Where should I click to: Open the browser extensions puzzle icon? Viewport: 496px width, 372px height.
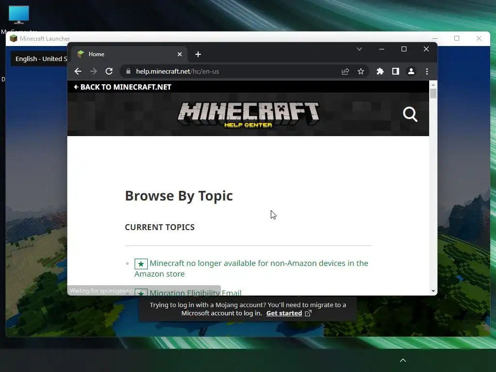380,72
